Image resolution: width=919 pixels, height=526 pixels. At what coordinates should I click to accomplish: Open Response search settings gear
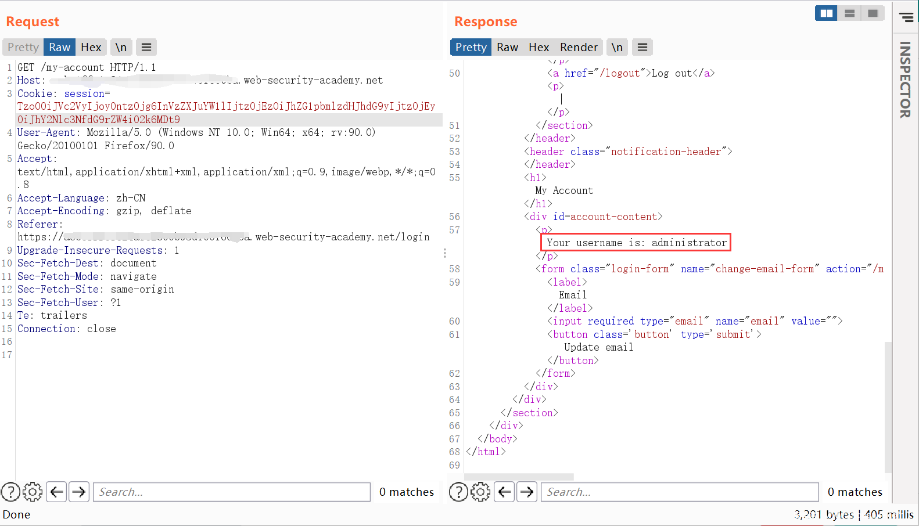[480, 492]
